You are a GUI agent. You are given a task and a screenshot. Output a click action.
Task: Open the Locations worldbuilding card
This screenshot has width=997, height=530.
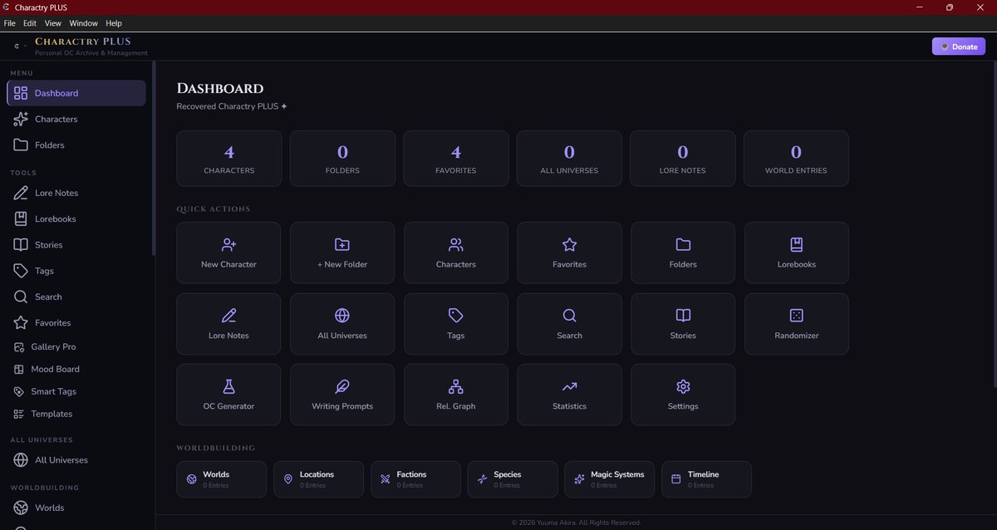pos(318,479)
